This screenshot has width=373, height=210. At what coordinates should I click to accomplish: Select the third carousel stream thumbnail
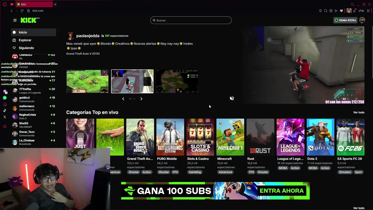tap(177, 81)
